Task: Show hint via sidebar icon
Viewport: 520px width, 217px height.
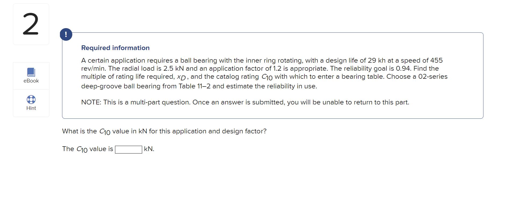Action: (x=31, y=103)
